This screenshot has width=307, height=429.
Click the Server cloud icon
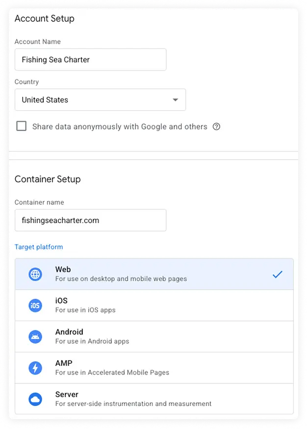[35, 399]
